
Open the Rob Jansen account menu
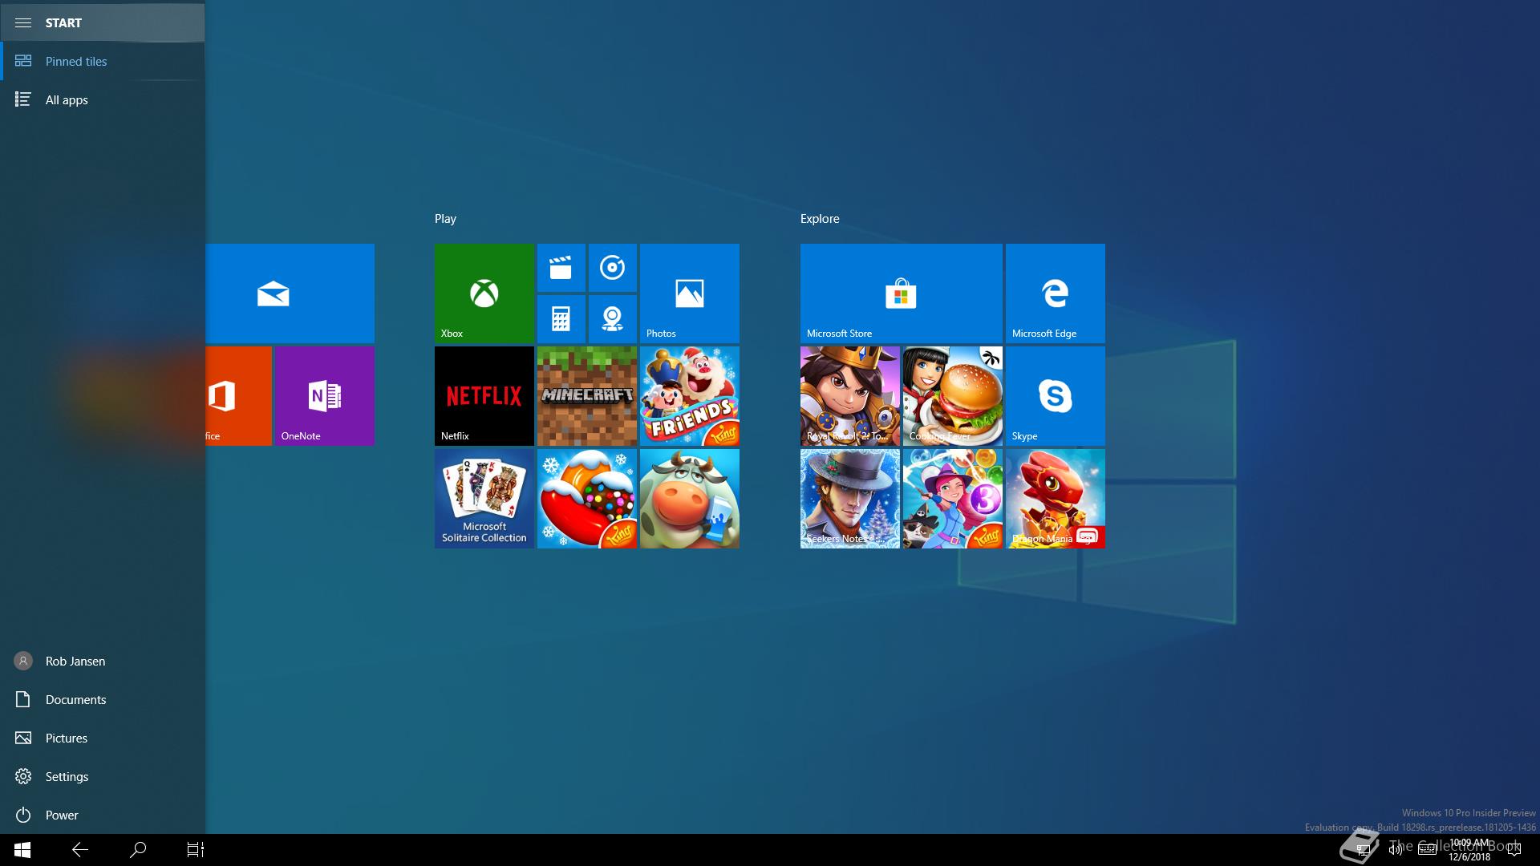pos(102,661)
